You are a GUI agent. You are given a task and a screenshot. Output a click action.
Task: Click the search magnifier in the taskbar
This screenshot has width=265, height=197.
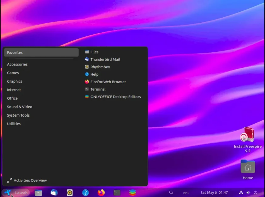click(x=171, y=193)
